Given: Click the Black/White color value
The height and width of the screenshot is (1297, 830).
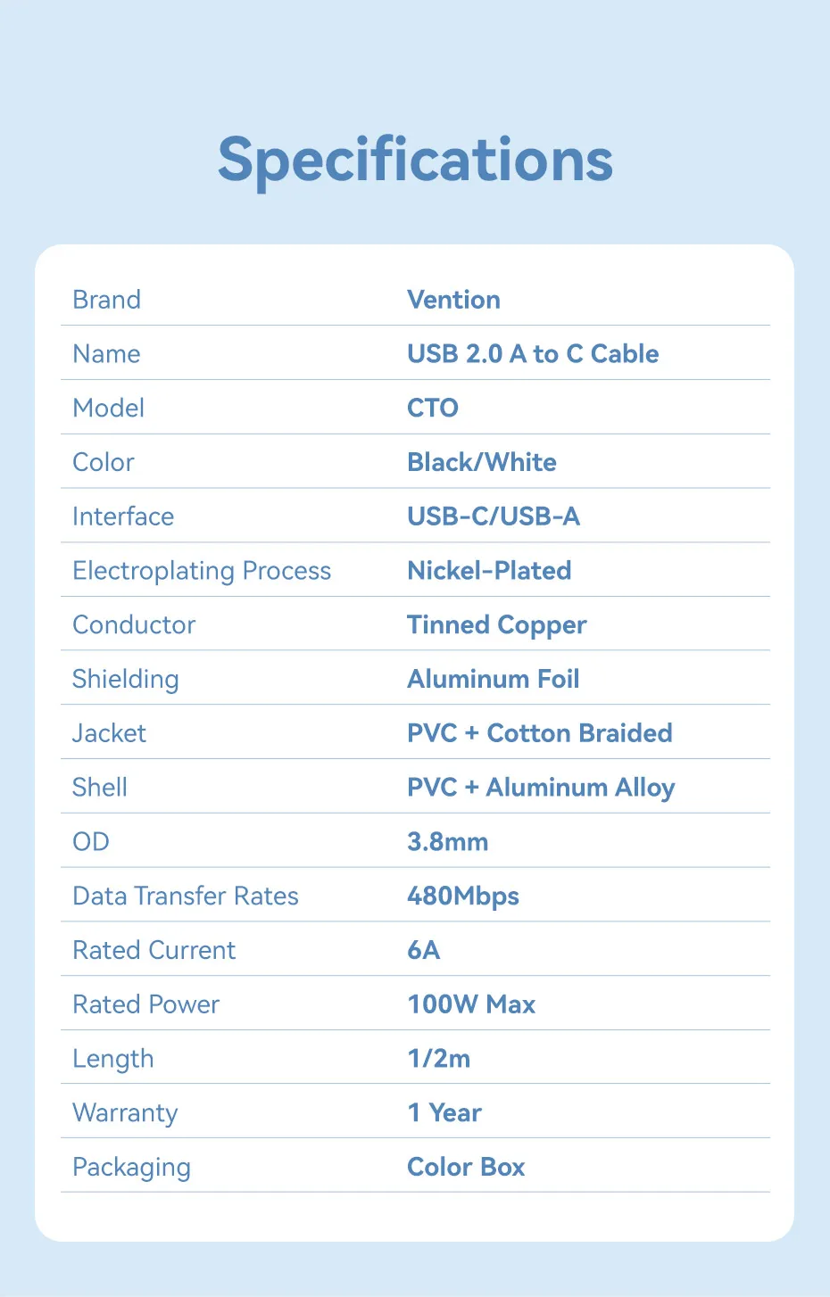Looking at the screenshot, I should coord(482,462).
